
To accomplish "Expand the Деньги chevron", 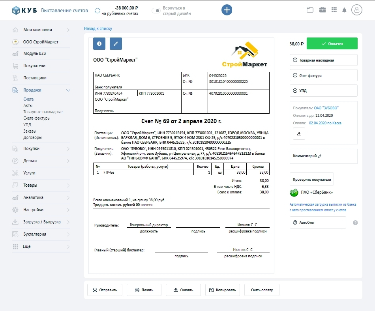I will tap(68, 161).
